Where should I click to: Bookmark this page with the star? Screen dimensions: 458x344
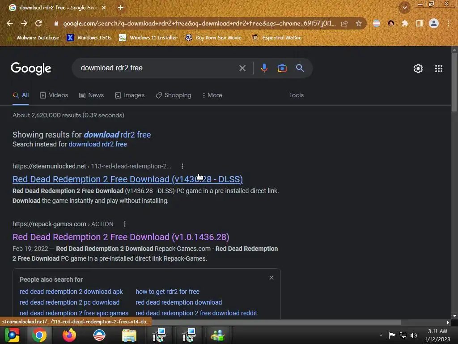click(359, 23)
